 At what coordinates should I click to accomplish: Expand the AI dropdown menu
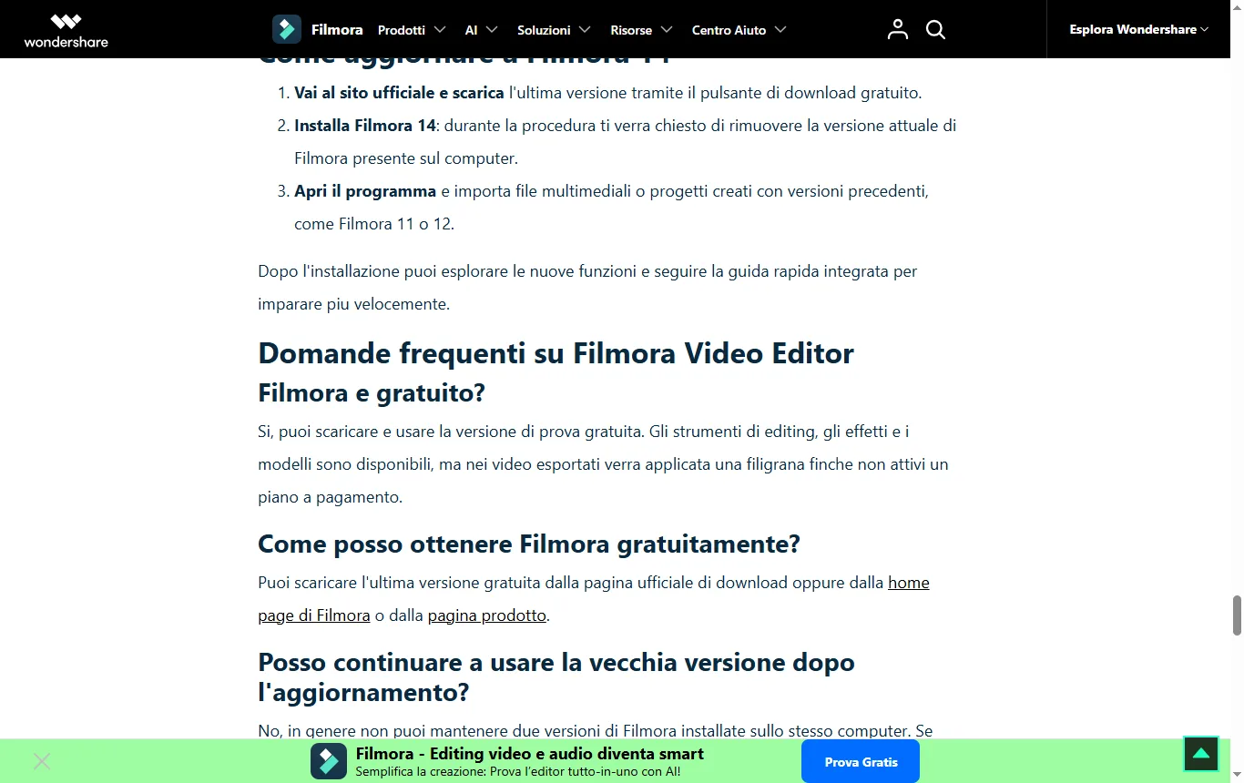482,30
